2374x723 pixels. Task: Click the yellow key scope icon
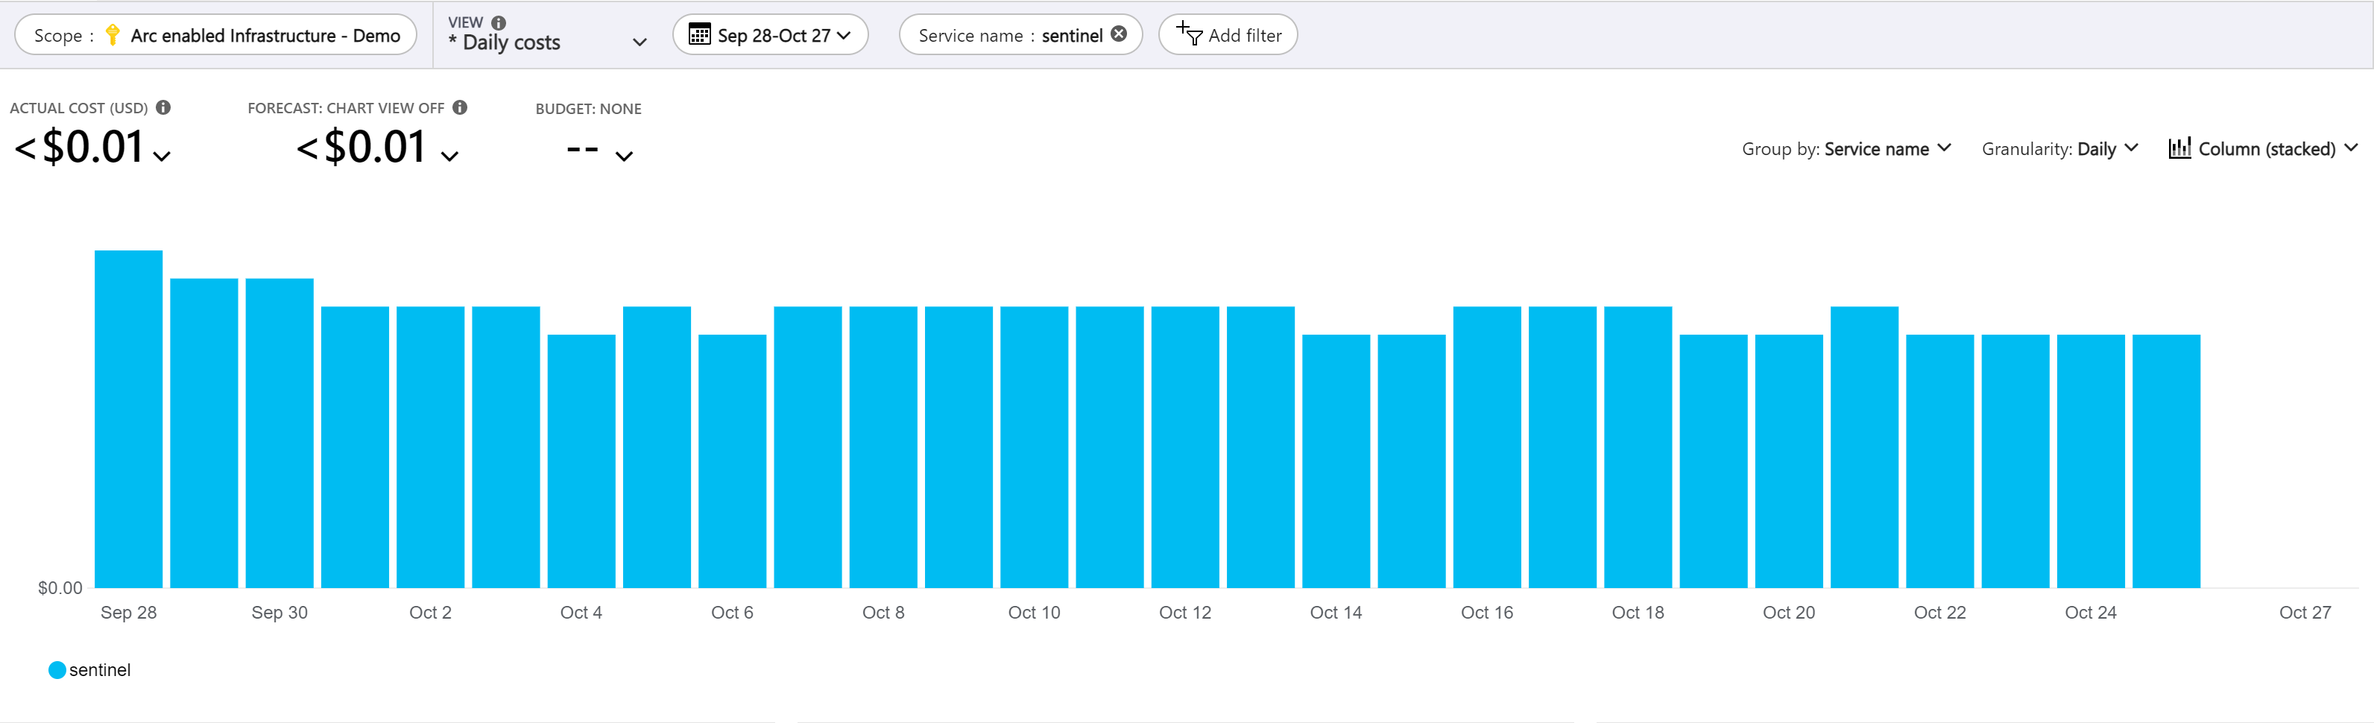[113, 35]
